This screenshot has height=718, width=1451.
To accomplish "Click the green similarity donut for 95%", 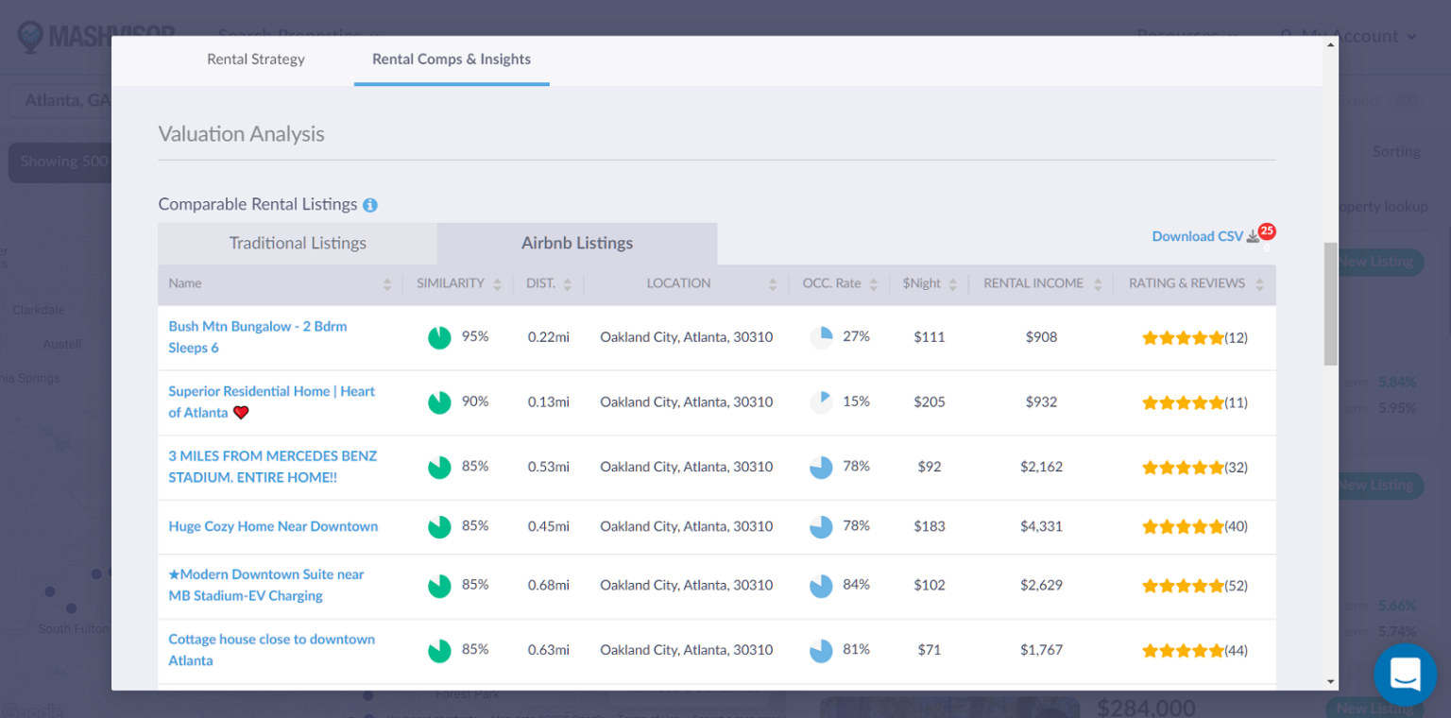I will pyautogui.click(x=438, y=336).
